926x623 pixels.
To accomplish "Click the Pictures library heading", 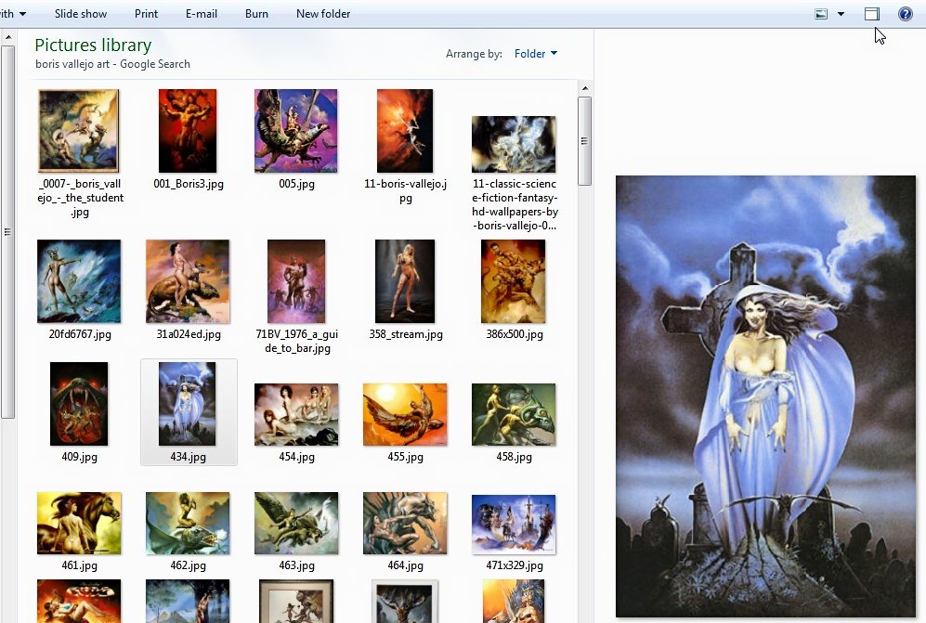I will point(93,45).
